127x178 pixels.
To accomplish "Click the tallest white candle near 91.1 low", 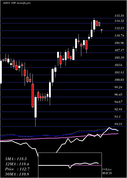I will pos(36,107).
